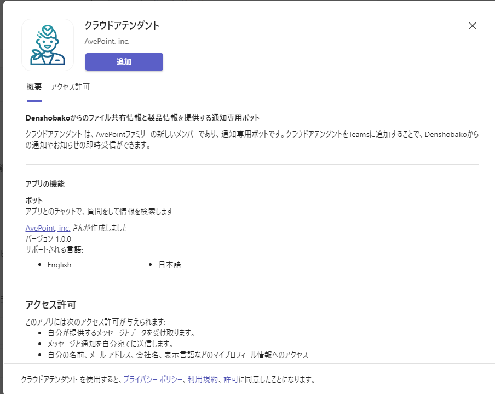Click the バージョン 1.0.0 text

click(48, 239)
